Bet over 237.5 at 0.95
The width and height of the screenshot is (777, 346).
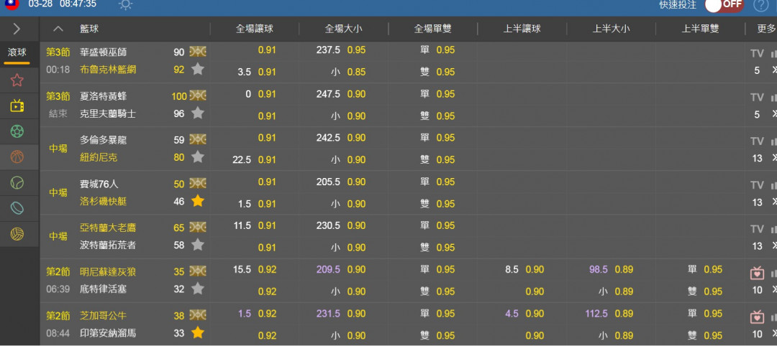pyautogui.click(x=356, y=50)
